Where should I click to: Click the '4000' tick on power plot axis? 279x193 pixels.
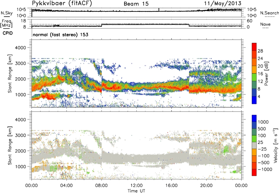point(20,48)
